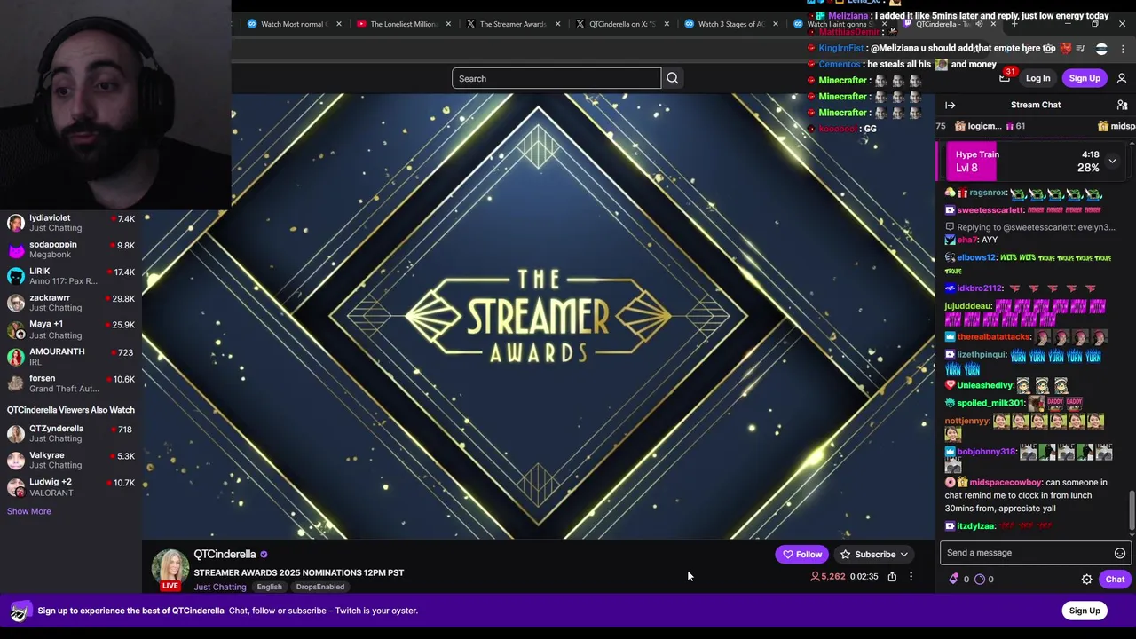Switch to The Streamer Awards tab
Screen dimensions: 1136x639
[x=512, y=24]
